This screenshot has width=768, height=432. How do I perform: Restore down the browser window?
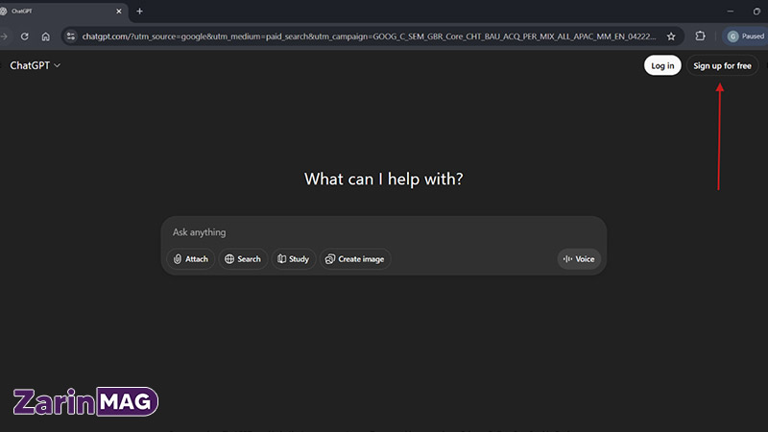(x=756, y=12)
